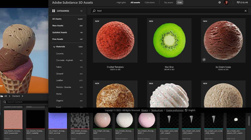
Task: Open the Collections tab
Action: click(x=150, y=2)
